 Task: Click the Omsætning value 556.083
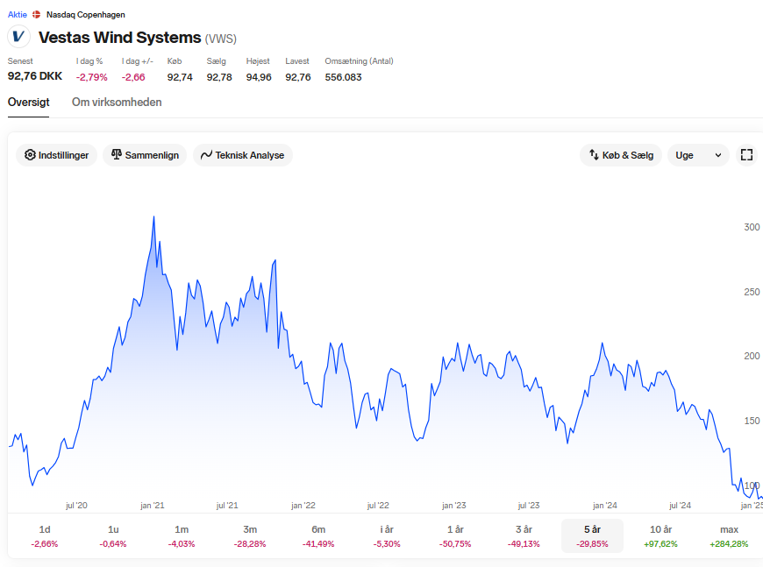pos(344,77)
